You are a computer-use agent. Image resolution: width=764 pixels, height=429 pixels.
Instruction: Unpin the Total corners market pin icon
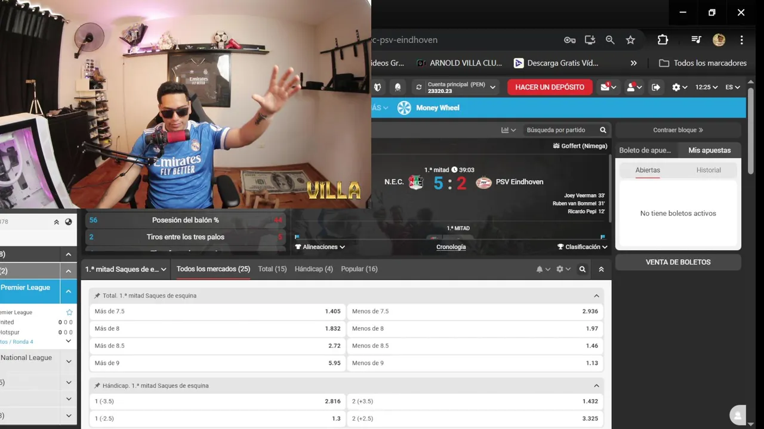tap(97, 296)
